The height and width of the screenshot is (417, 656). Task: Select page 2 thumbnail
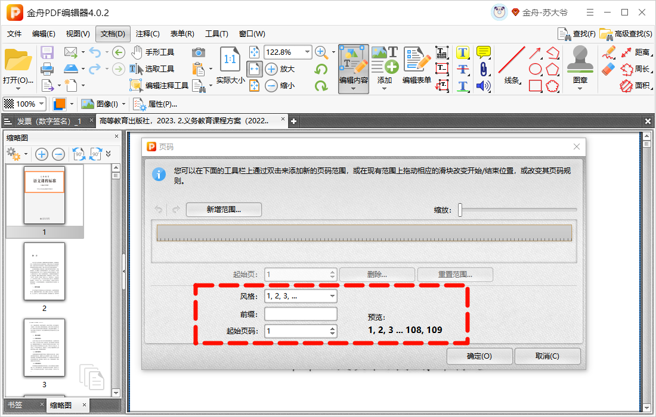(x=44, y=272)
